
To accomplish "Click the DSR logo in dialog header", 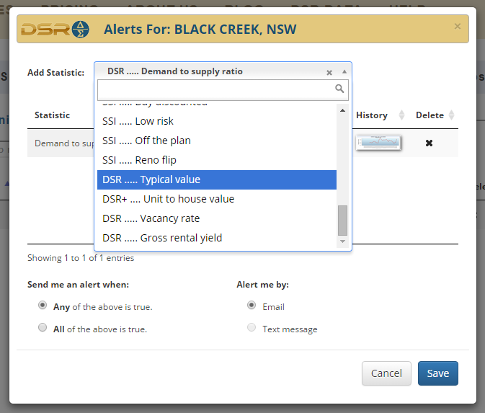I will (x=55, y=30).
